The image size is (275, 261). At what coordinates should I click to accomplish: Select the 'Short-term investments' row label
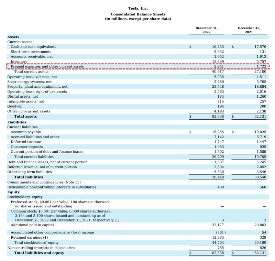pyautogui.click(x=31, y=52)
